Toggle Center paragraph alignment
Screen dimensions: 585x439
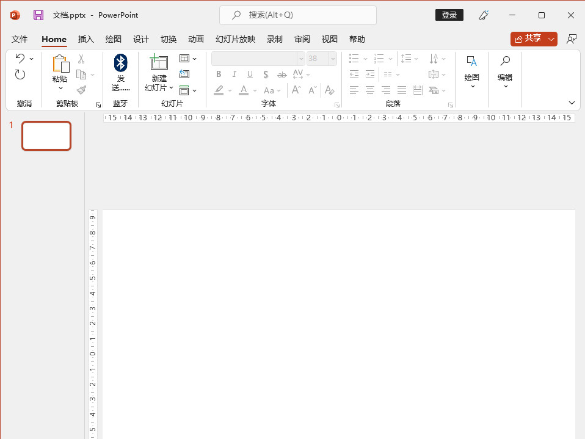coord(370,90)
